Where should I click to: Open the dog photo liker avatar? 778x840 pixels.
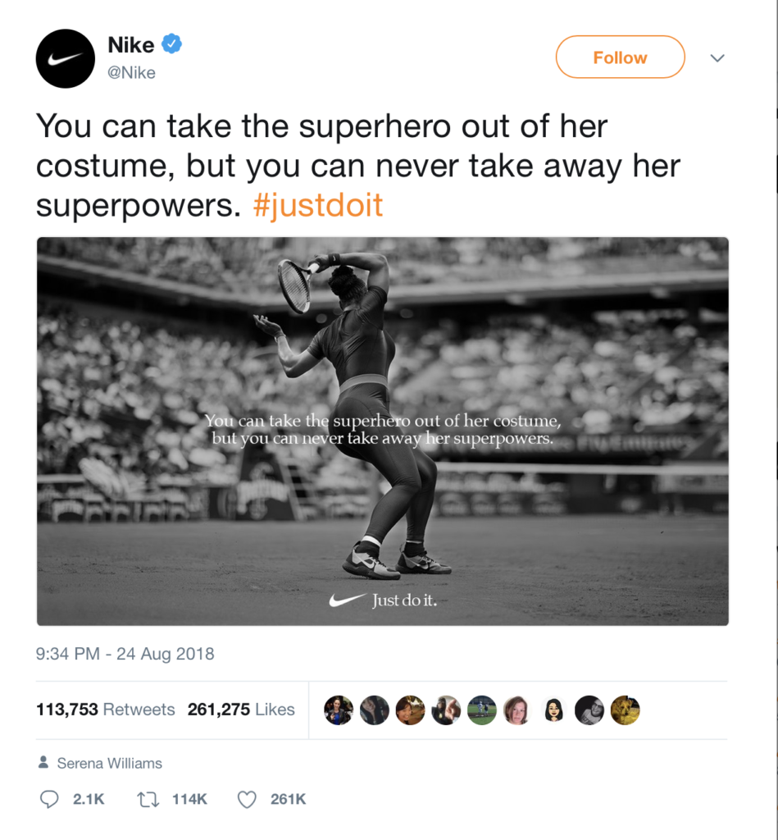tap(626, 710)
